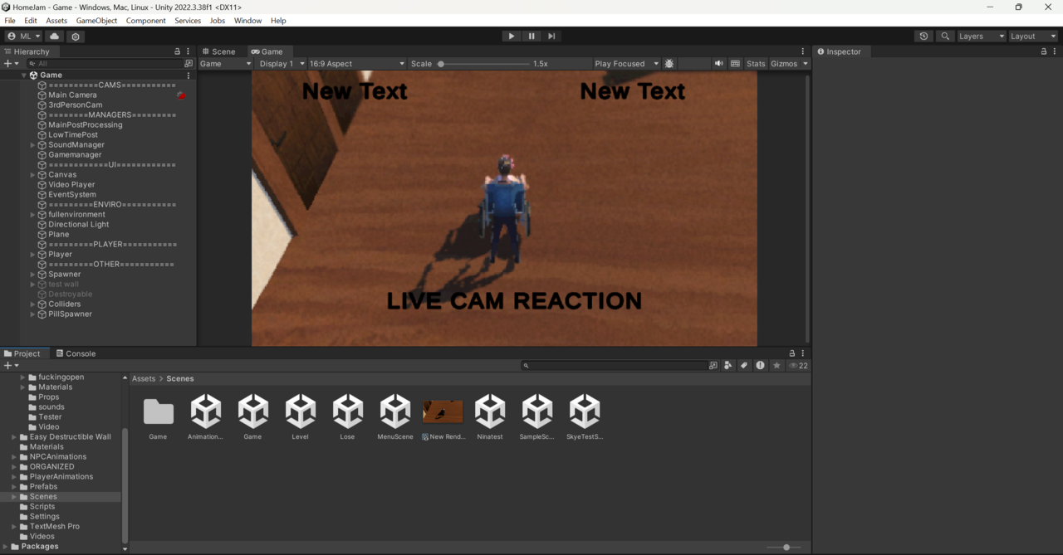Click the Assets breadcrumb link

pyautogui.click(x=144, y=378)
